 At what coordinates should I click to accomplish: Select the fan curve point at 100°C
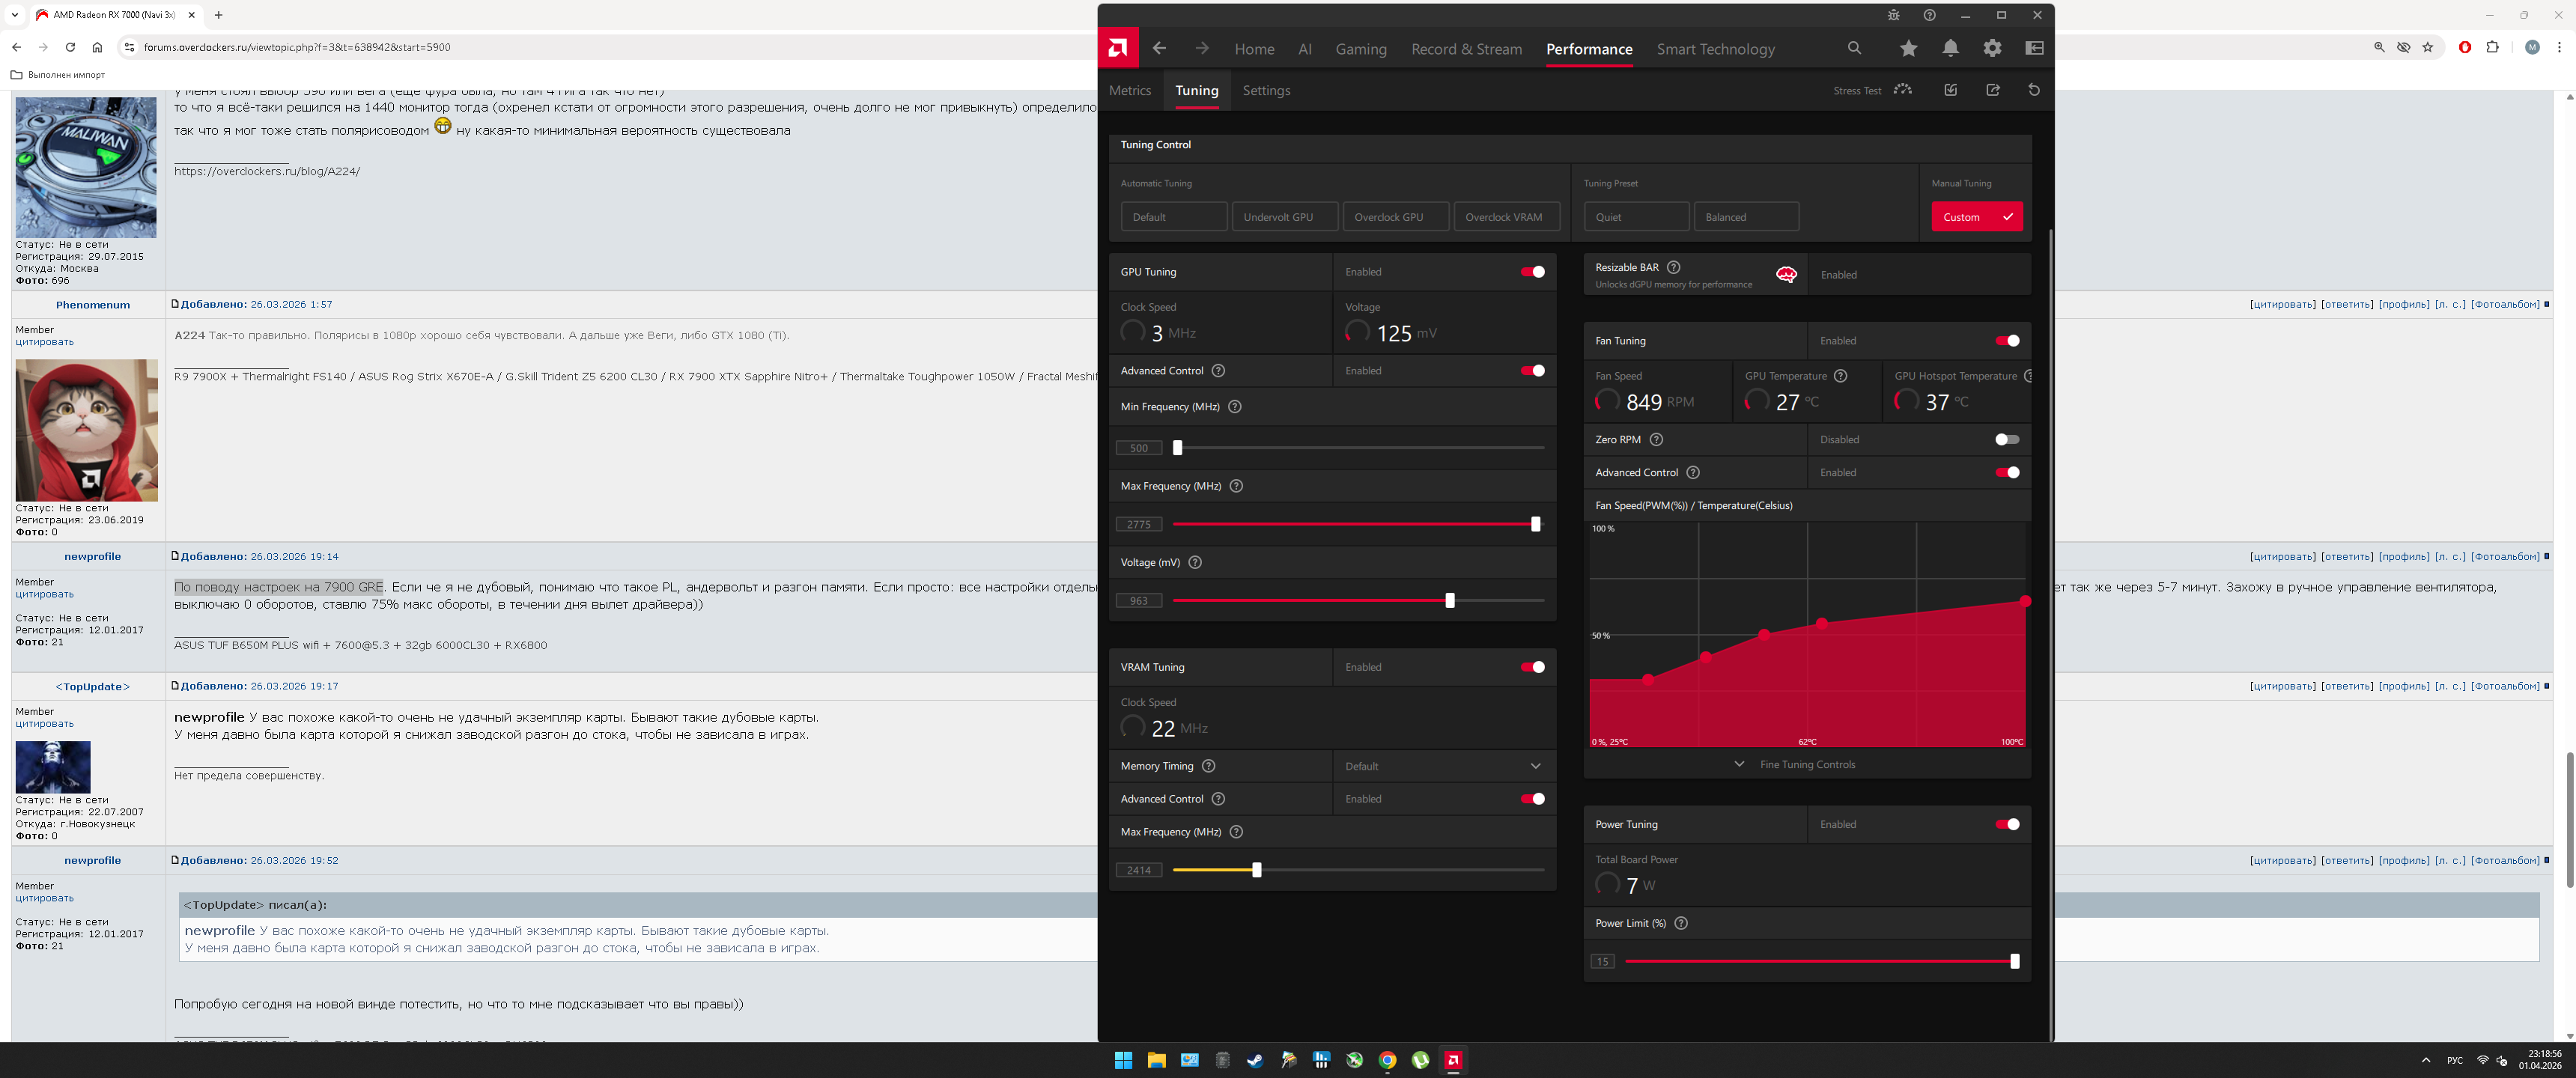point(2025,601)
